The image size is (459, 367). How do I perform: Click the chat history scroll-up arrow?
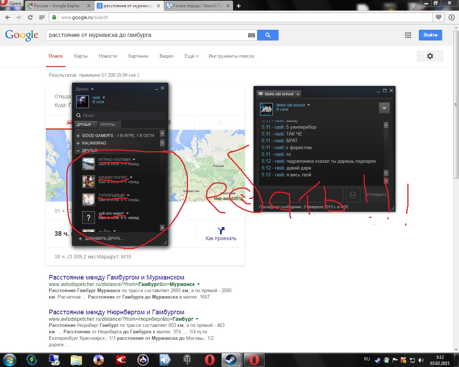tap(386, 125)
